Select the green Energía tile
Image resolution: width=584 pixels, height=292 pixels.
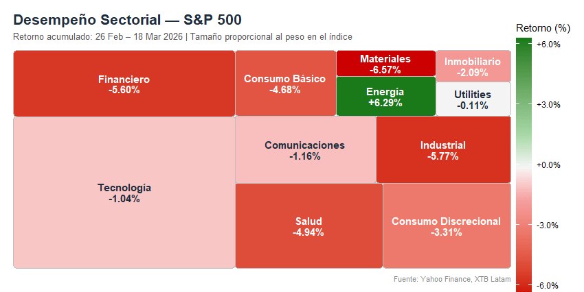point(385,97)
